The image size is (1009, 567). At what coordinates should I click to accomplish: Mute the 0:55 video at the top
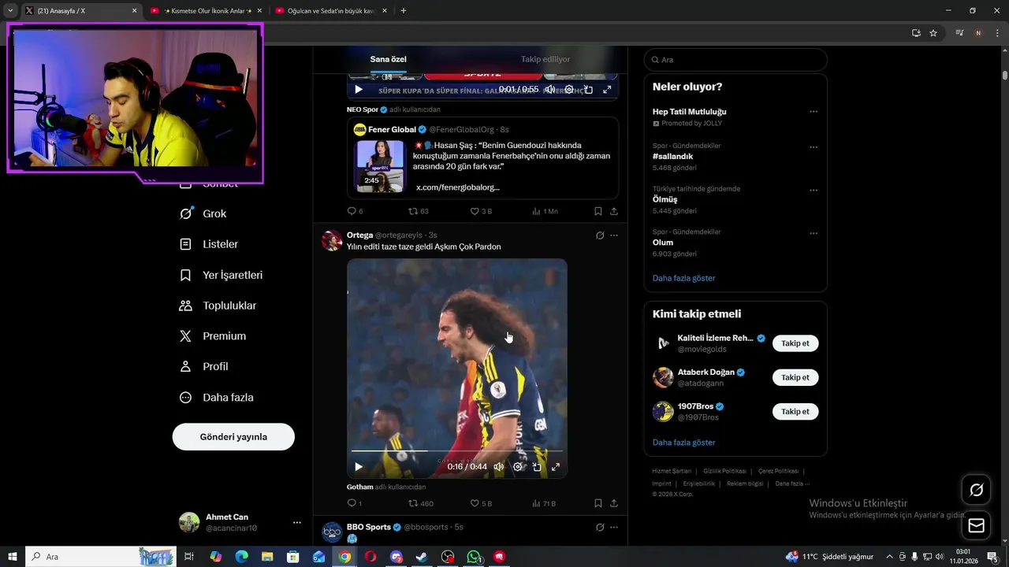[549, 89]
